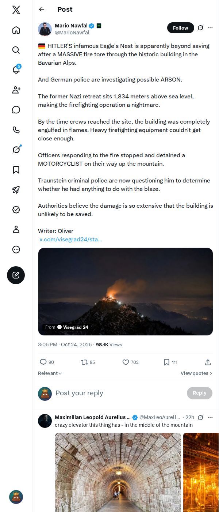This screenshot has width=219, height=512.
Task: Open the burning Eagle's Nest image
Action: 126,291
